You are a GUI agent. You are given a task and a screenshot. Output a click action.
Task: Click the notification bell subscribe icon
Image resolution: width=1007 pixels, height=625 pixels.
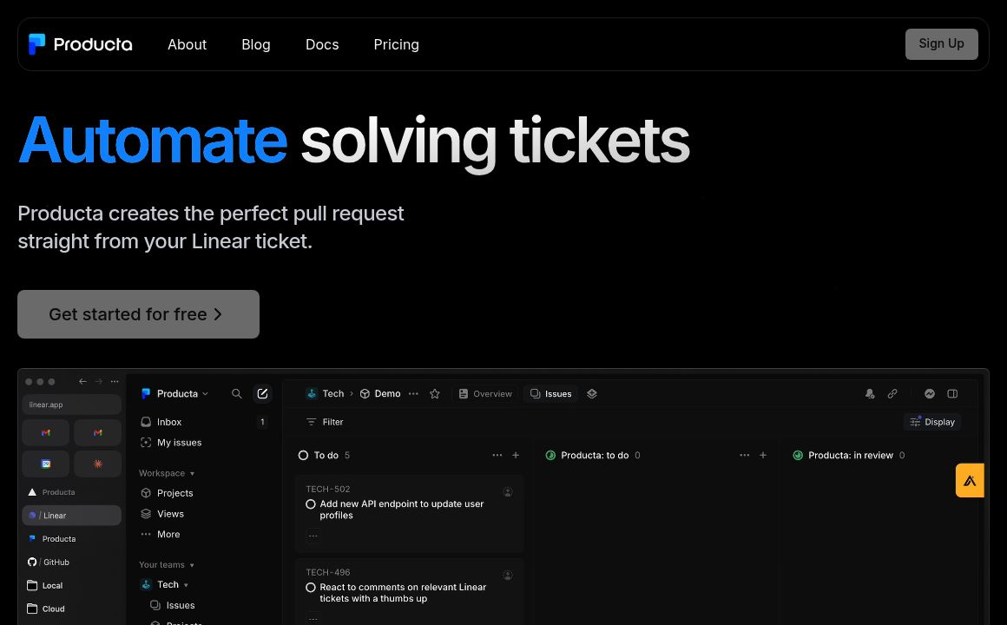[870, 394]
